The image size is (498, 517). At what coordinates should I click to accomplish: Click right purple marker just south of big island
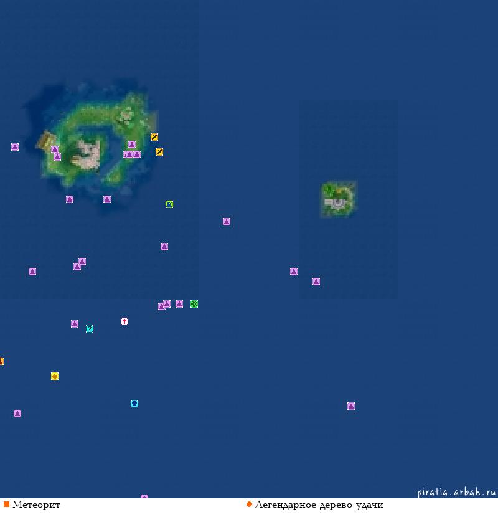click(x=107, y=199)
